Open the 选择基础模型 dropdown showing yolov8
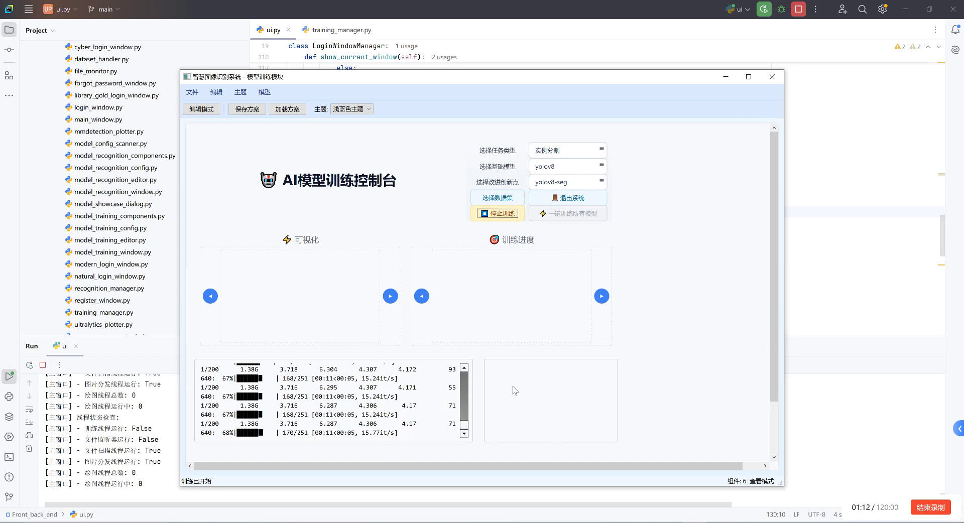This screenshot has height=523, width=964. (568, 166)
